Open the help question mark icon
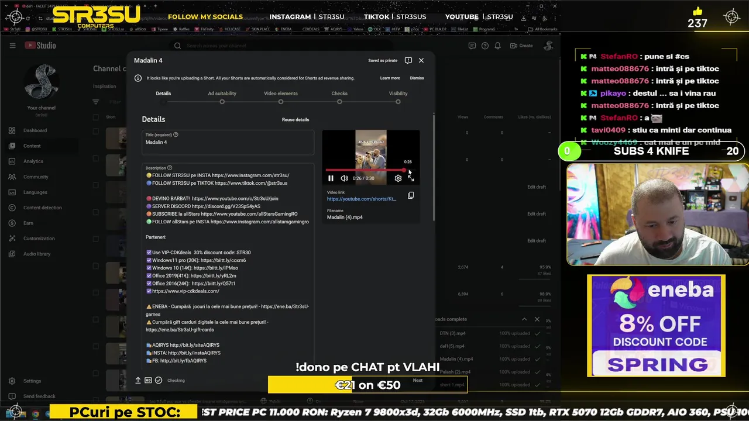749x421 pixels. (485, 46)
